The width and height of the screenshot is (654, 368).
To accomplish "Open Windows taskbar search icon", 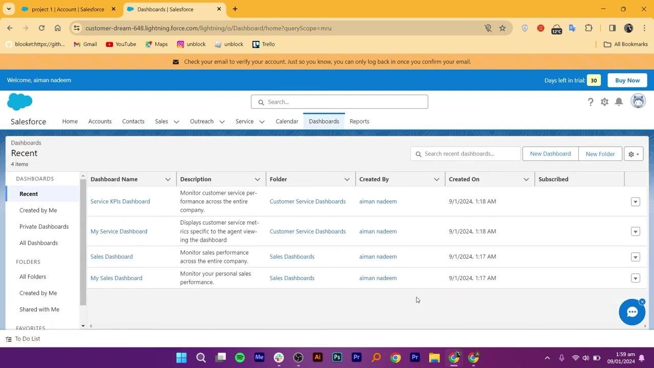I will [x=201, y=357].
